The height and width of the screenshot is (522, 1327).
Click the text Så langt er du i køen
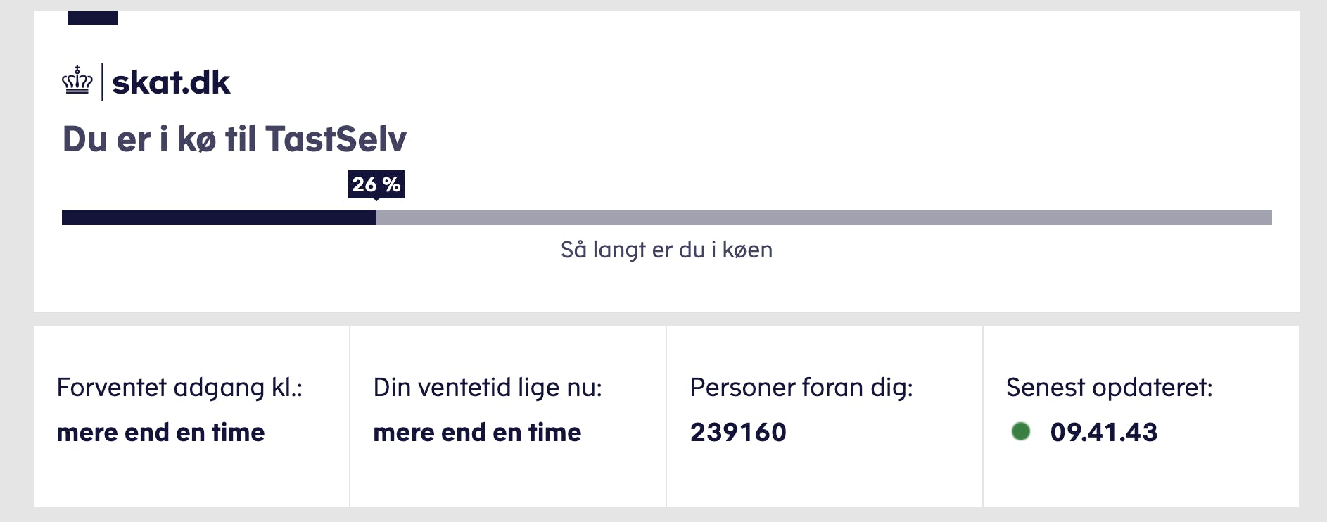667,250
